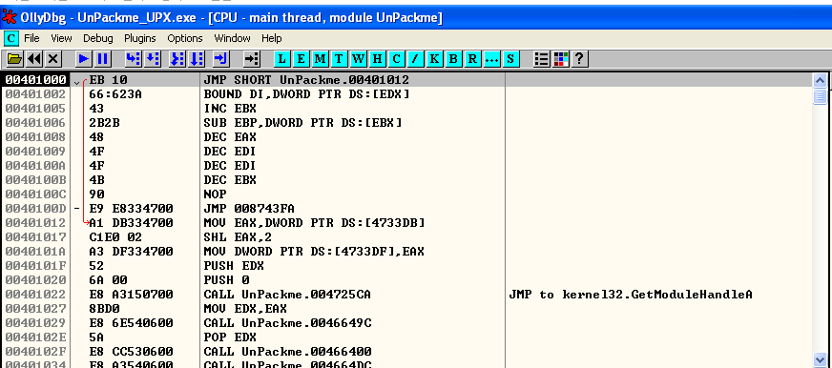The width and height of the screenshot is (832, 368).
Task: Show Run trace with dots button
Action: [x=491, y=59]
